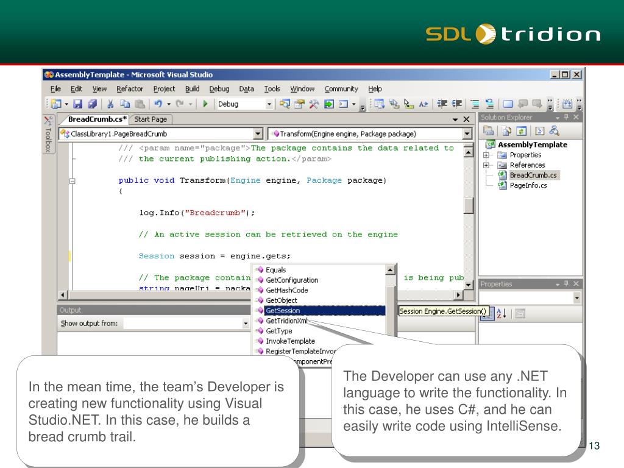
Task: Click the Increase Indent toolbar icon
Action: point(457,104)
